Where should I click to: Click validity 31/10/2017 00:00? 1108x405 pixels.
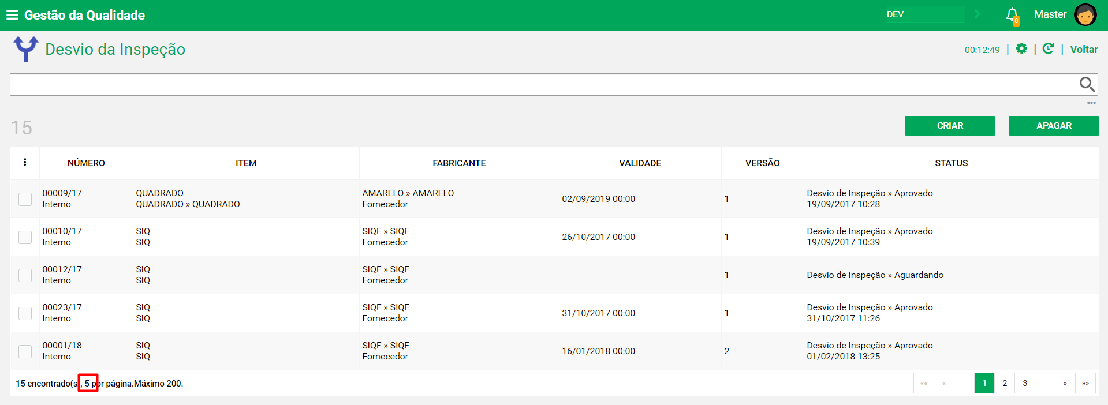click(598, 313)
